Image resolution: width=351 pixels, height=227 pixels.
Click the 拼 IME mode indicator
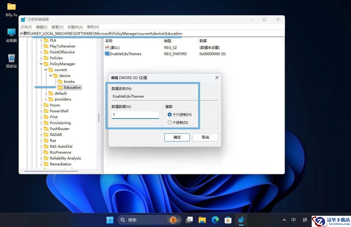coord(305,220)
